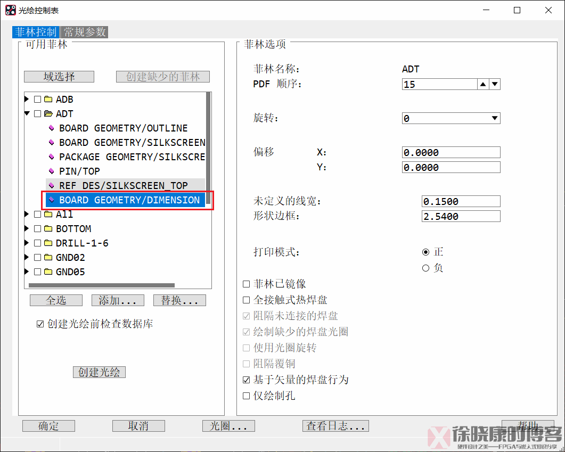The width and height of the screenshot is (565, 452).
Task: Select the 菲林控制 tab
Action: coord(35,32)
